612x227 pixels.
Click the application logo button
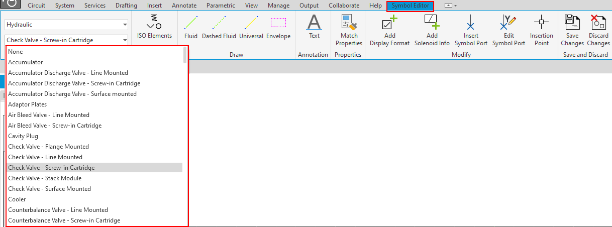click(11, 4)
